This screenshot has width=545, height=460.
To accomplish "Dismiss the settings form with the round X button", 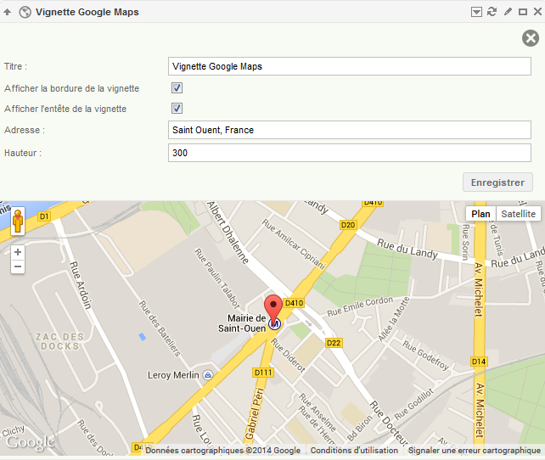I will [x=531, y=38].
